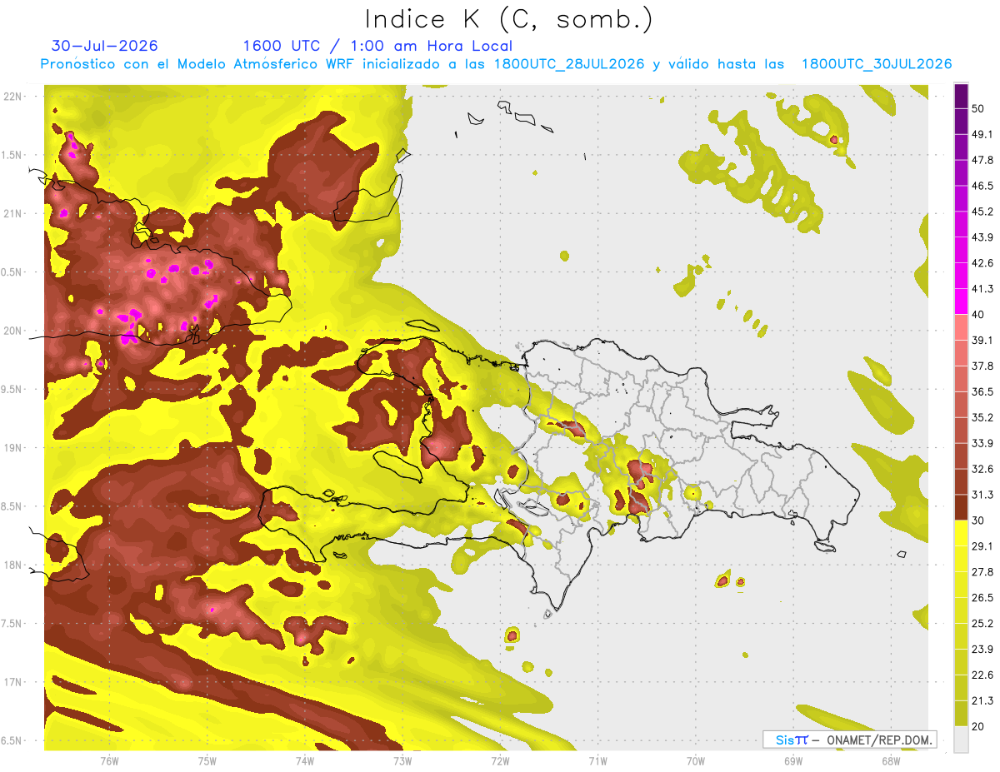The image size is (1000, 772).
Task: Click the 69W longitude label
Action: (792, 760)
